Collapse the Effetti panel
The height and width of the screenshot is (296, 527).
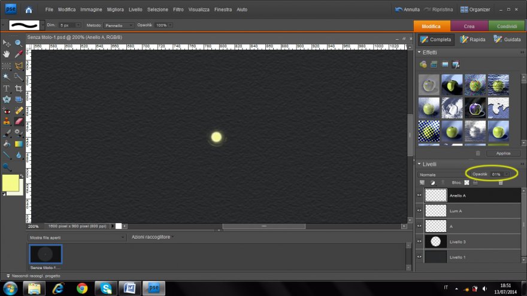[419, 53]
